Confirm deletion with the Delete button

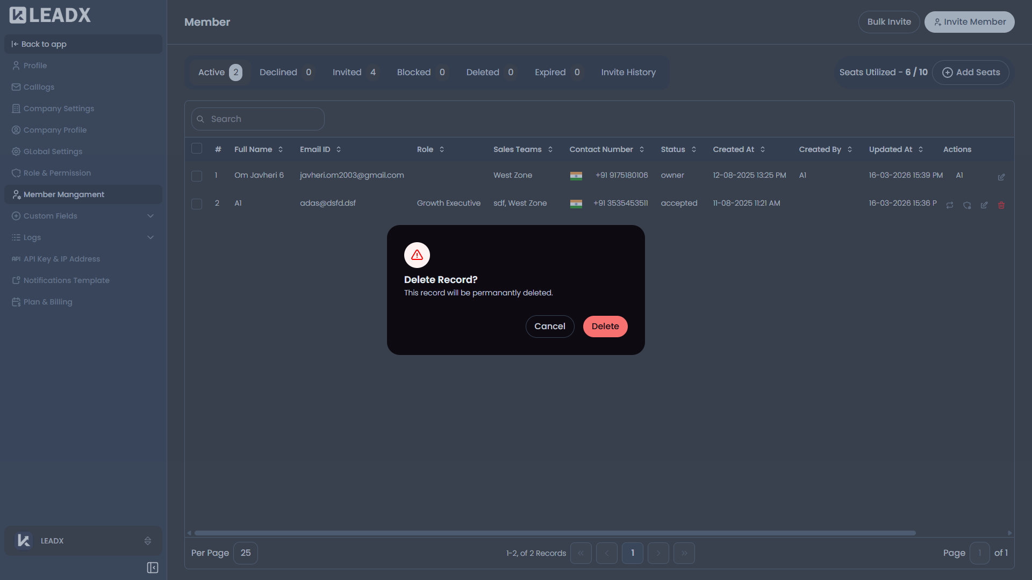click(x=605, y=326)
